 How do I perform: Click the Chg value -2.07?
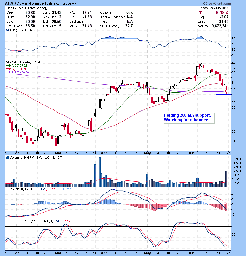(224, 17)
